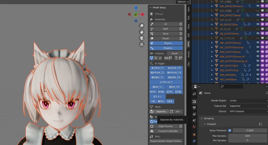Click the viewport zoom magnifier icon
268x145 pixels.
click(141, 26)
